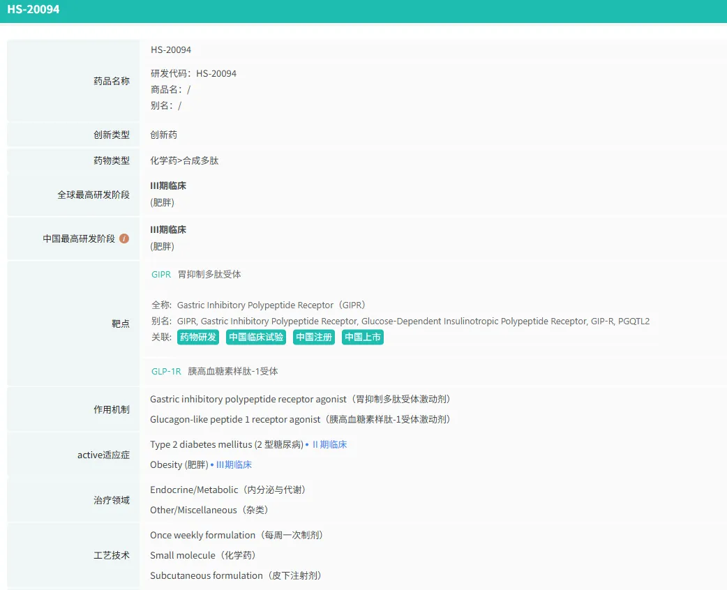Select the 中国注册 tag
The height and width of the screenshot is (590, 727).
click(314, 338)
